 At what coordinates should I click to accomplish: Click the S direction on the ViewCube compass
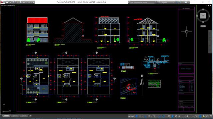pos(203,22)
